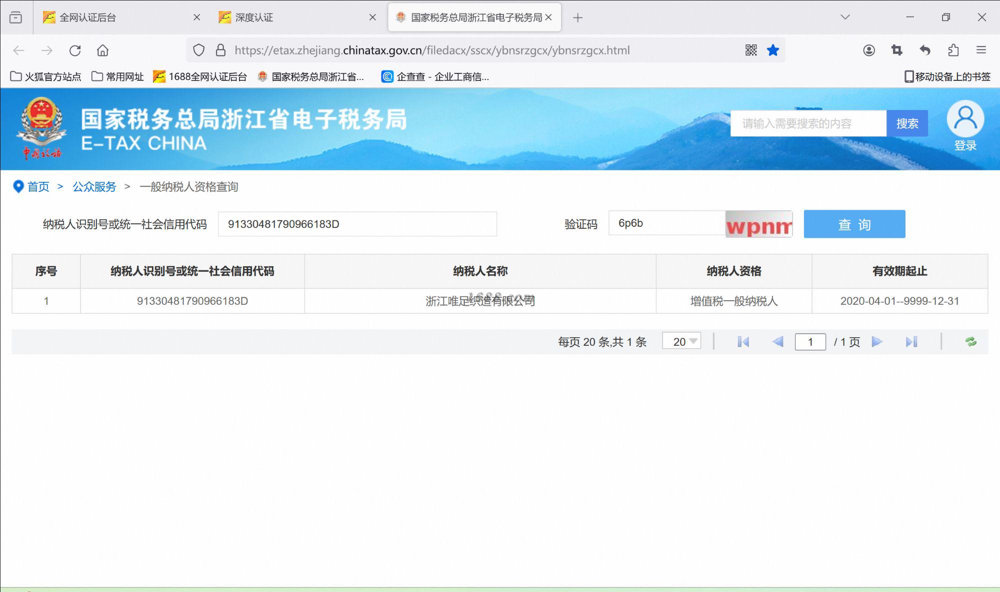1000x592 pixels.
Task: Go to the last page arrow icon
Action: coord(911,342)
